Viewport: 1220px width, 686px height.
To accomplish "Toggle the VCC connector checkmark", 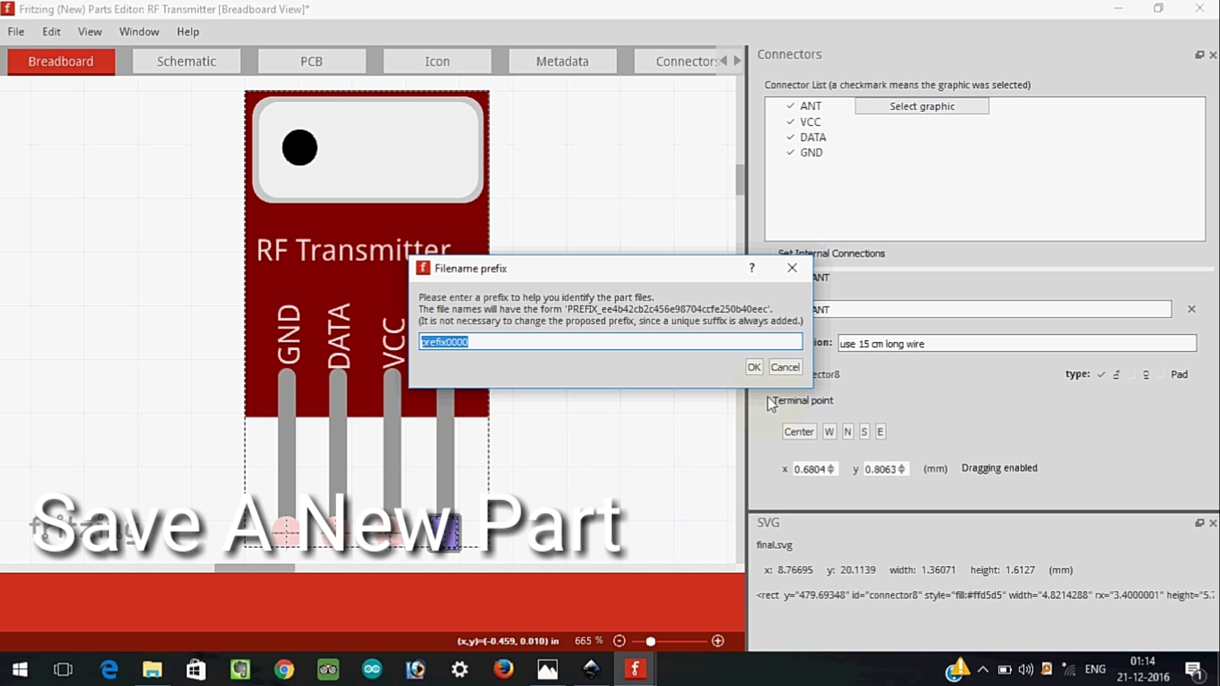I will tap(790, 121).
